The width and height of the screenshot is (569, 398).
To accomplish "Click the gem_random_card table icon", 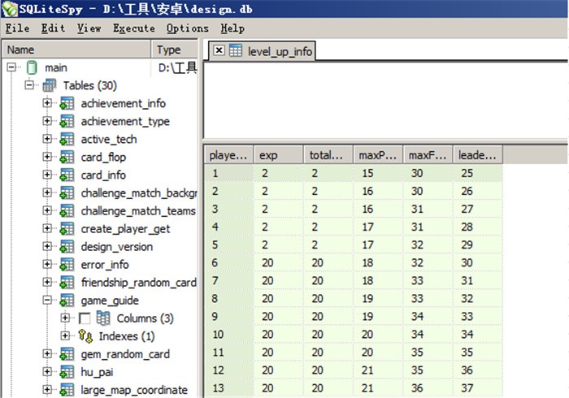I will (67, 354).
